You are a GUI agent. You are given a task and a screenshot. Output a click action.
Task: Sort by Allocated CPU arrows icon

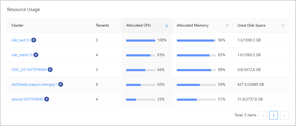tap(167, 26)
